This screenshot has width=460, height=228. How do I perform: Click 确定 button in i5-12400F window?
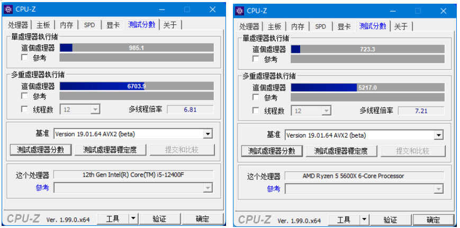click(x=202, y=218)
